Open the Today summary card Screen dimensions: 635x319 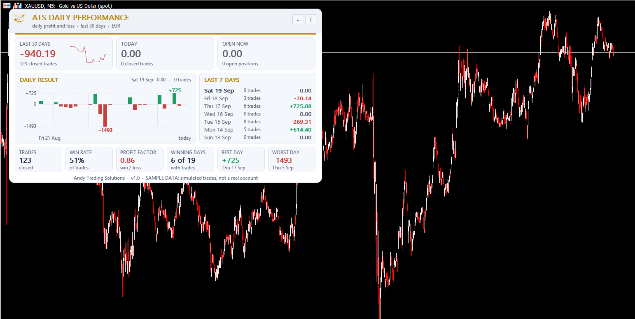165,53
